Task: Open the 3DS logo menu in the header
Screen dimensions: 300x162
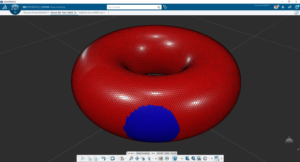Action: click(5, 7)
